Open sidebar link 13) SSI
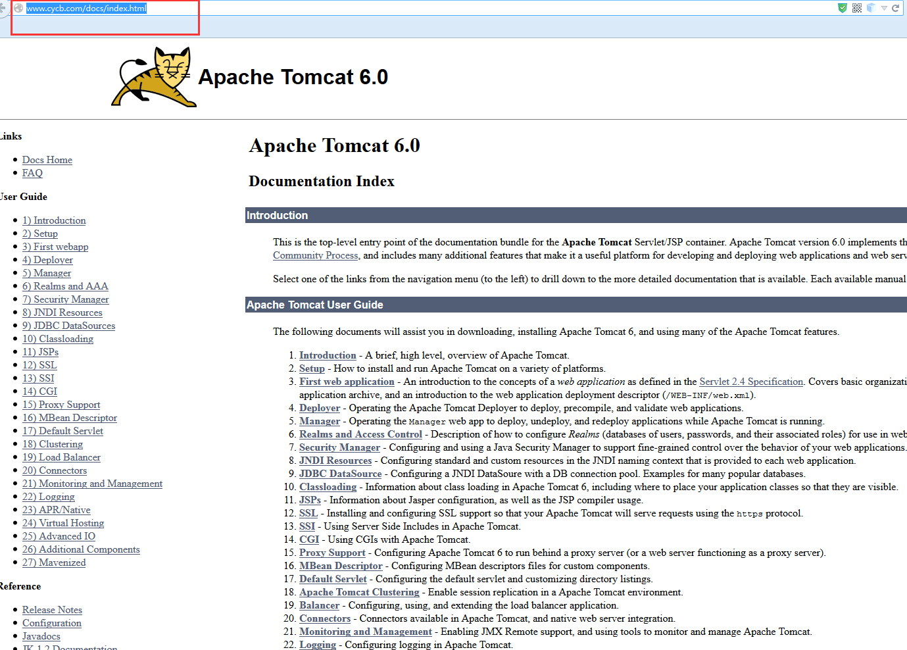Image resolution: width=907 pixels, height=650 pixels. (38, 378)
